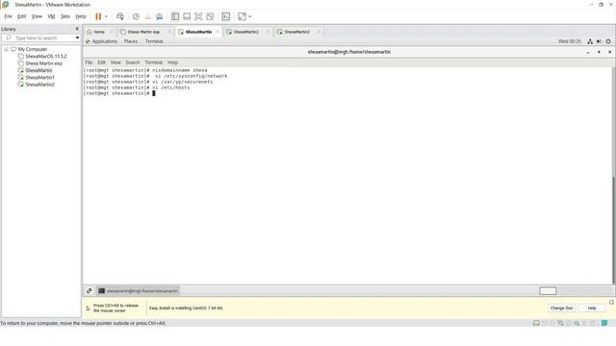
Task: Revert to snapshot using the toolbar icon
Action: coord(147,16)
